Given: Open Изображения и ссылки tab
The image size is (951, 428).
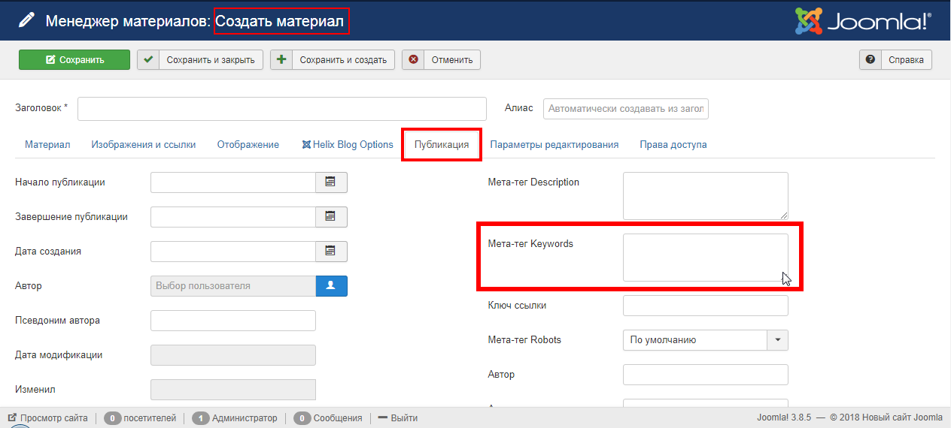Looking at the screenshot, I should (x=144, y=145).
